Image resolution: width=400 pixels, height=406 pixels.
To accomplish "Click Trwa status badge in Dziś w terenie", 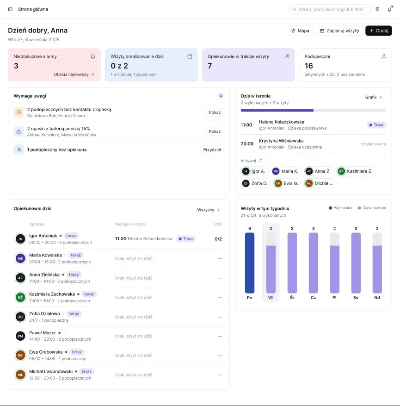I will coord(376,125).
